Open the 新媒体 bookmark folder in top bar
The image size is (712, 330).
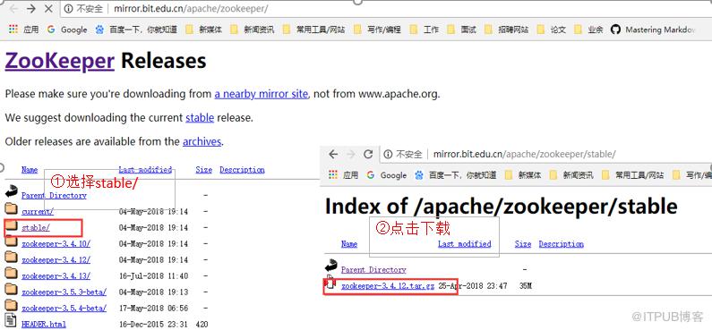tap(203, 30)
